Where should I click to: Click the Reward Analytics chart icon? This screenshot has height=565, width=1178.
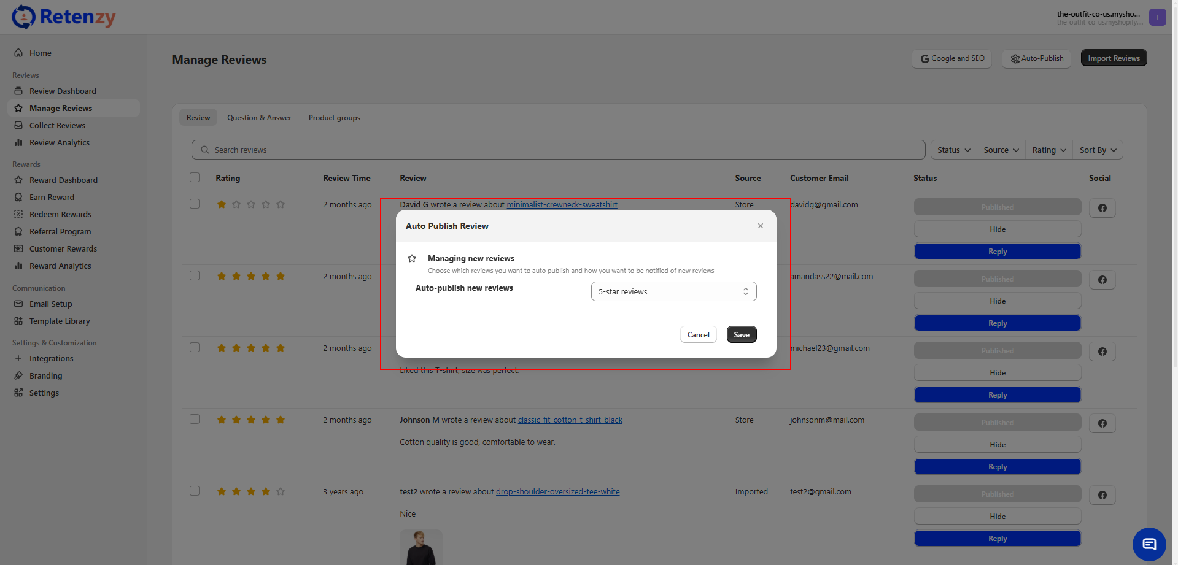[18, 266]
